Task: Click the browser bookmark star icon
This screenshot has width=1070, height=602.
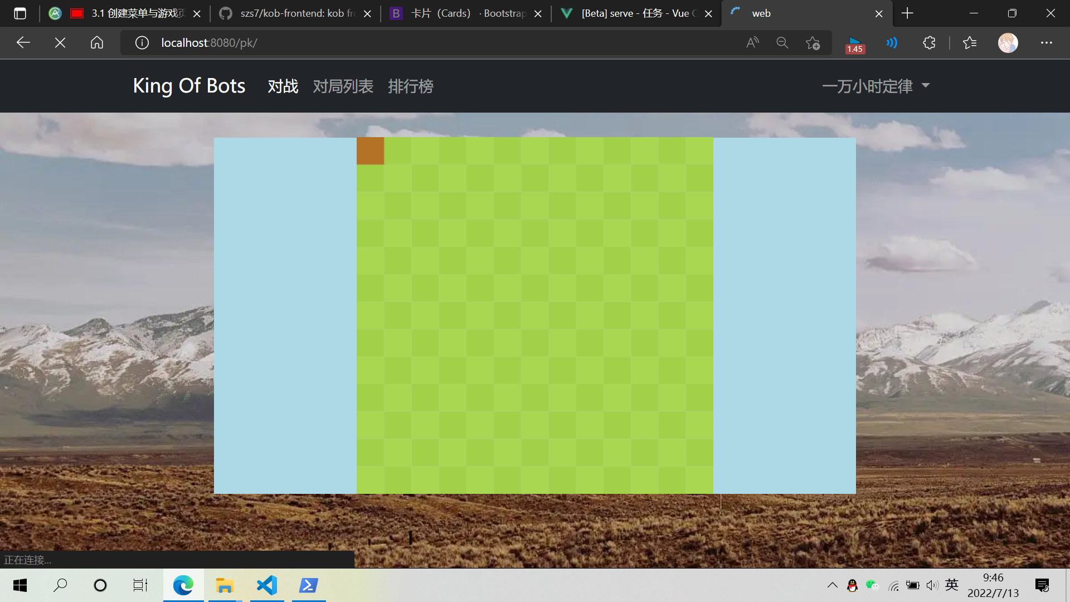Action: pos(813,42)
